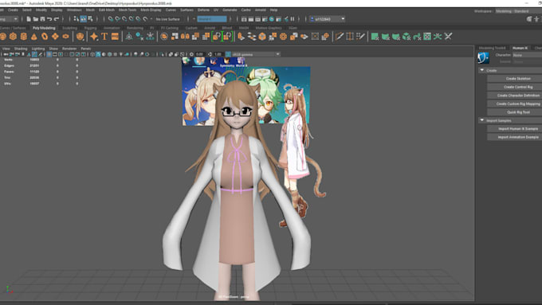The width and height of the screenshot is (542, 305).
Task: Open the viewport Lighting menu
Action: (x=38, y=49)
